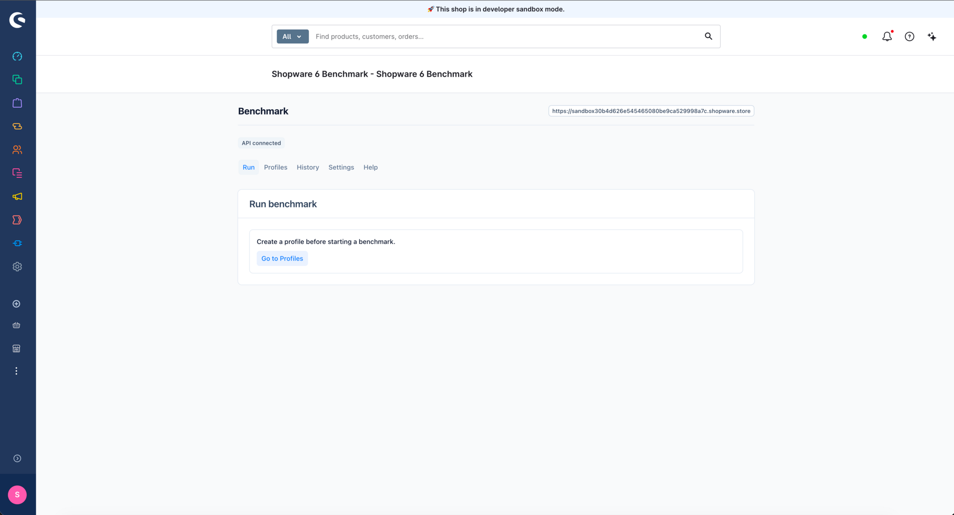Open the Extensions plug icon
Image resolution: width=954 pixels, height=515 pixels.
point(17,243)
